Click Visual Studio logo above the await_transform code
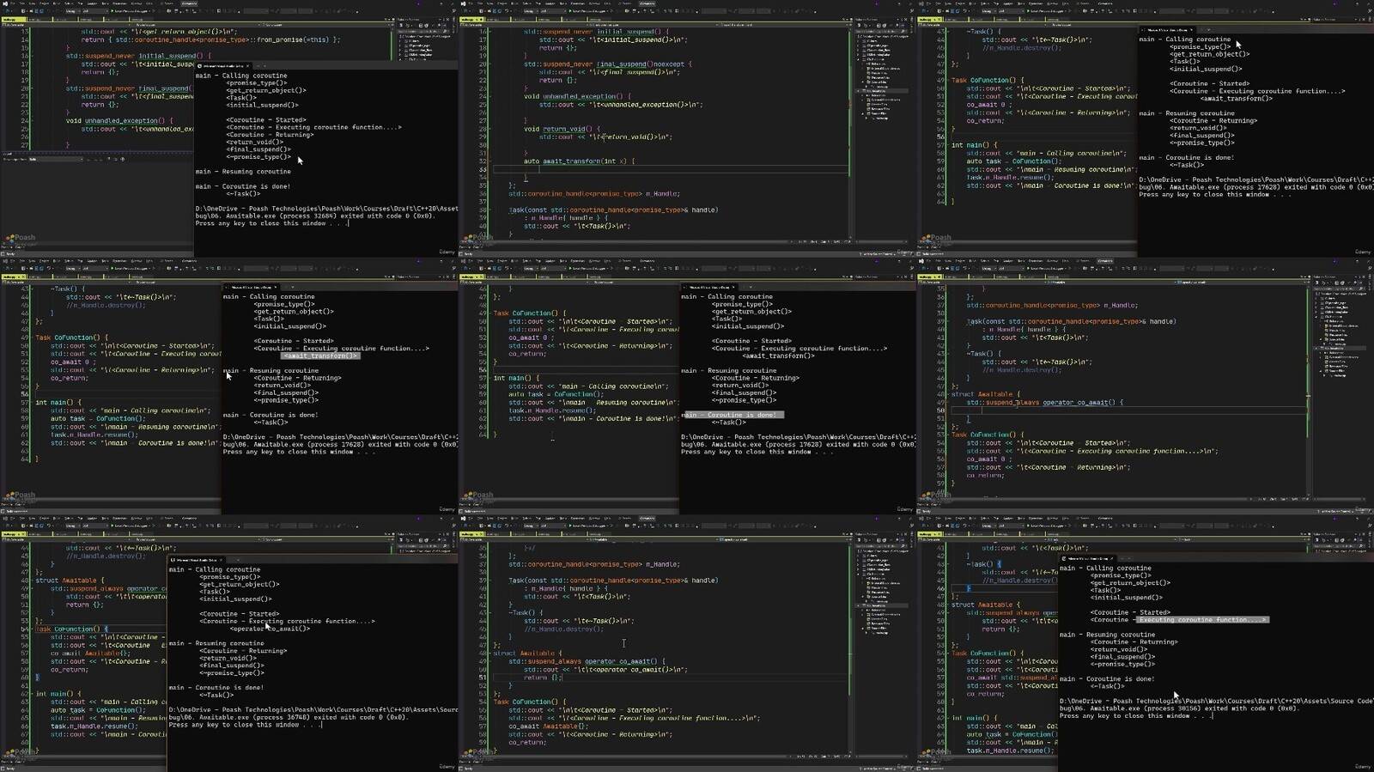 tap(464, 3)
